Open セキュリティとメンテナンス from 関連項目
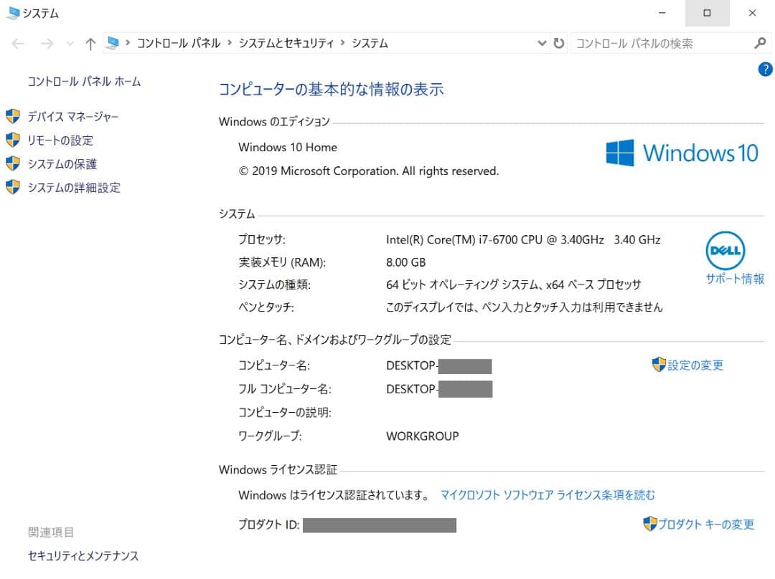The width and height of the screenshot is (775, 579). click(83, 555)
